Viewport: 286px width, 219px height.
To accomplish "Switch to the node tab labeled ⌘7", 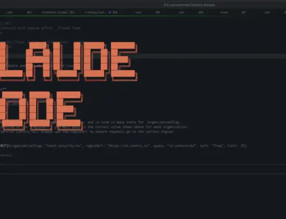I will click(233, 13).
